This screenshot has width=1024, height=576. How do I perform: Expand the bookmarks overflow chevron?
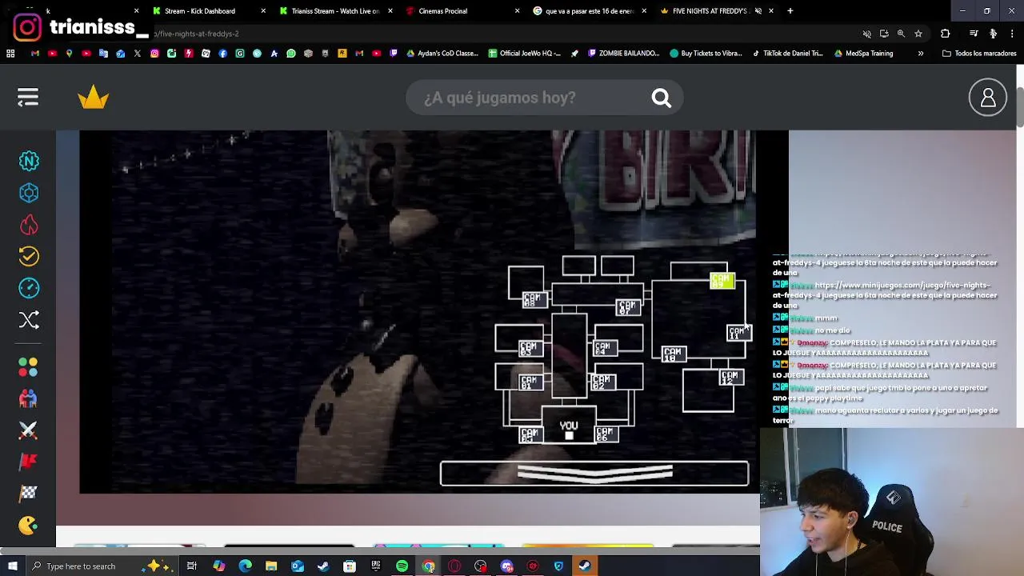coord(920,54)
